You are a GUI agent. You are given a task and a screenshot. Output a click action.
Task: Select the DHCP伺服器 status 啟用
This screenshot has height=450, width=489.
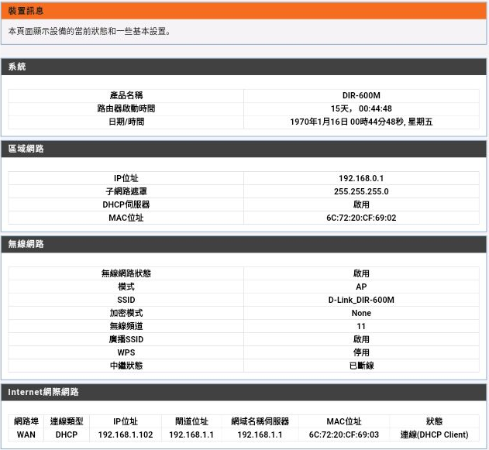361,204
